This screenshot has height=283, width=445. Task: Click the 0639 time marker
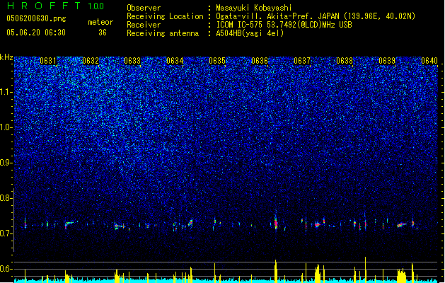click(387, 61)
